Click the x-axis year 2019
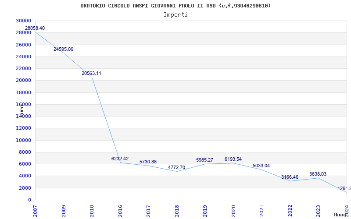This screenshot has width=351, height=219. (x=205, y=211)
